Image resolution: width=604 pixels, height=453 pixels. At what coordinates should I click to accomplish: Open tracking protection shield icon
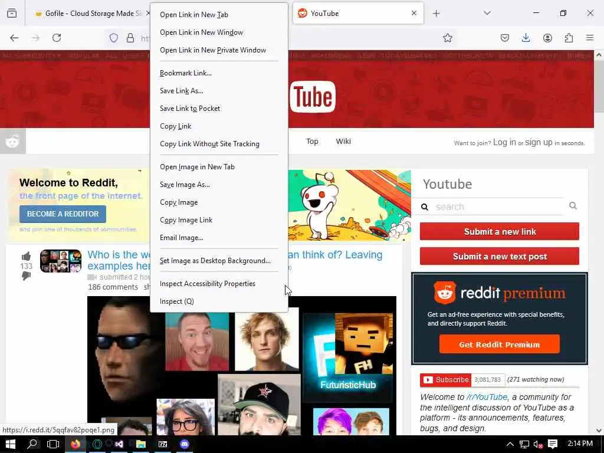114,38
